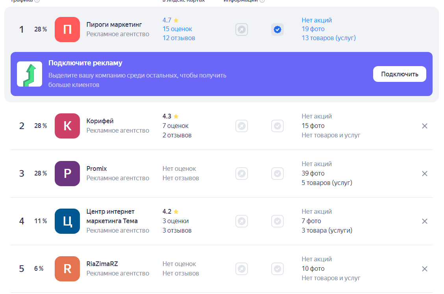Click the 5 товаров (услуг) text
This screenshot has height=294, width=444.
327,183
